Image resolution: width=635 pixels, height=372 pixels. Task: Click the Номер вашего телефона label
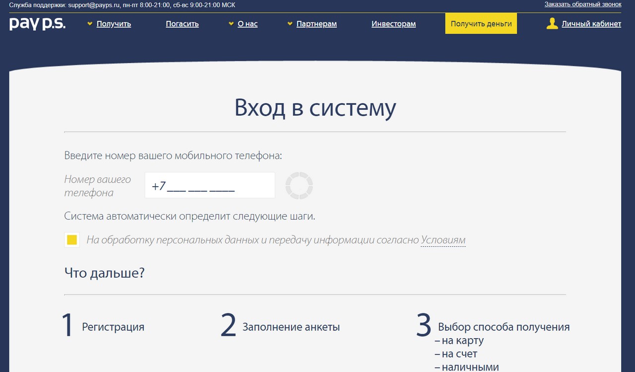pyautogui.click(x=98, y=186)
